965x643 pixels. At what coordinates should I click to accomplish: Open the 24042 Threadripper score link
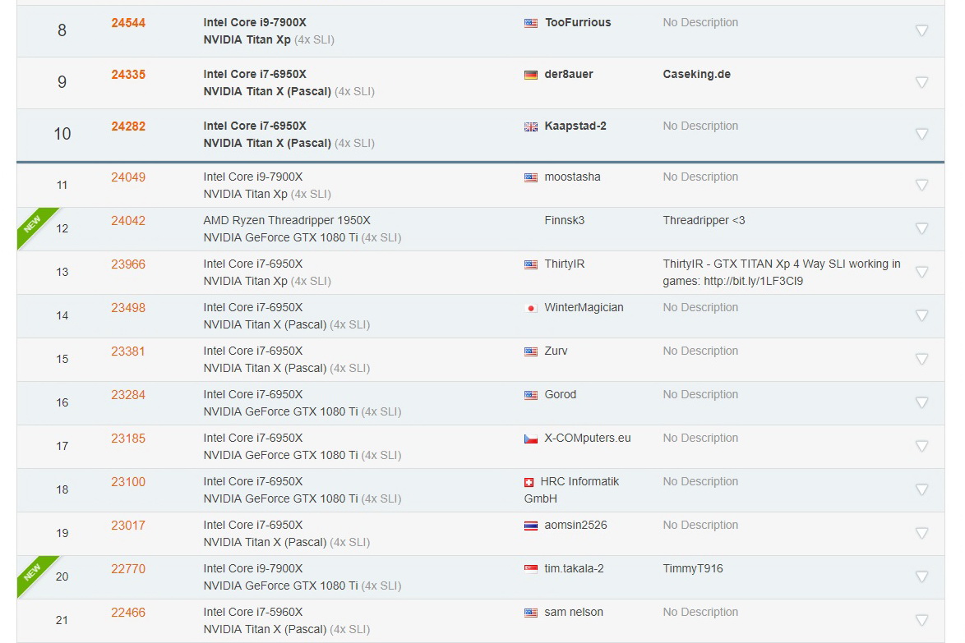[x=128, y=221]
